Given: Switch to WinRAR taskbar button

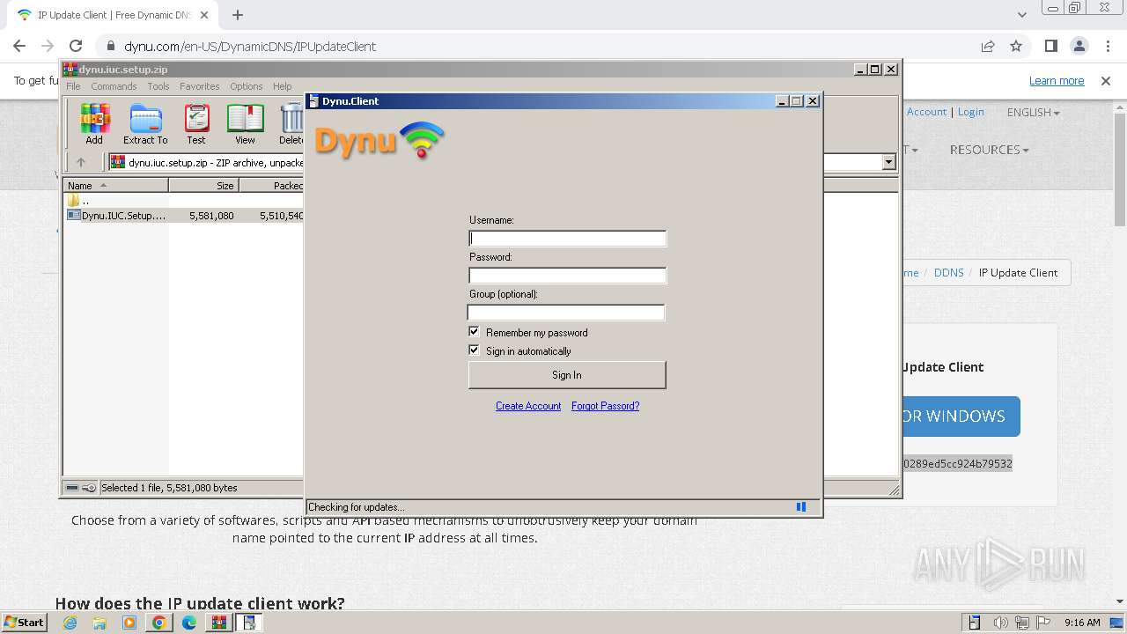Looking at the screenshot, I should (218, 623).
